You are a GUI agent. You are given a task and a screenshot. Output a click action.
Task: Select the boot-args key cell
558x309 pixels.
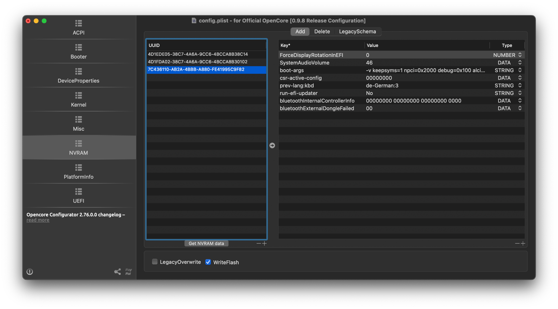(291, 70)
